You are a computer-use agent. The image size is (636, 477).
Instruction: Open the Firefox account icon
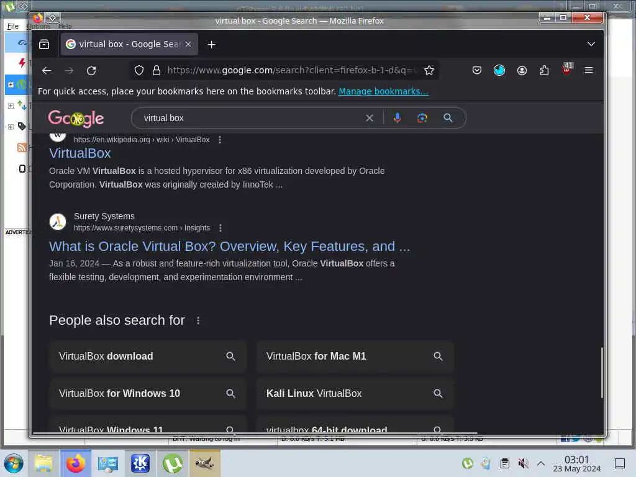pyautogui.click(x=522, y=71)
